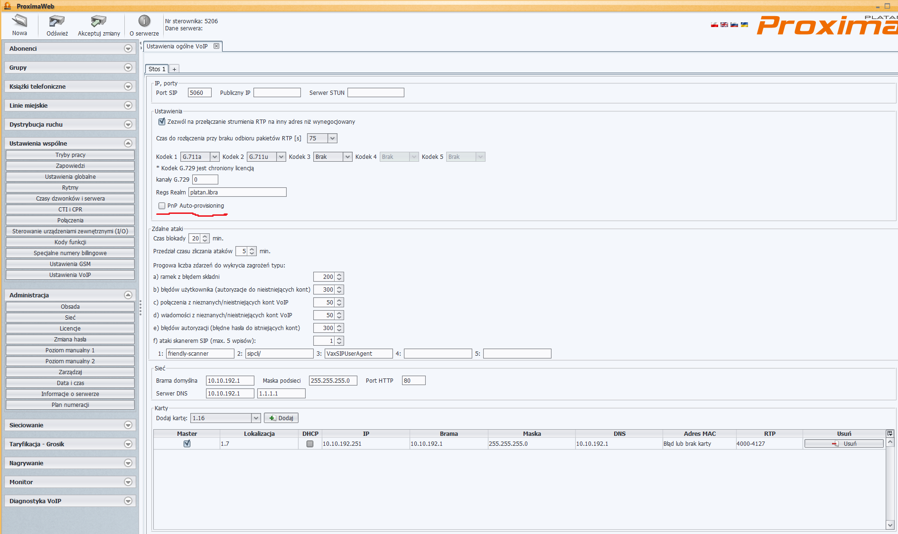898x534 pixels.
Task: Click the card table scroll-down arrow
Action: click(890, 525)
